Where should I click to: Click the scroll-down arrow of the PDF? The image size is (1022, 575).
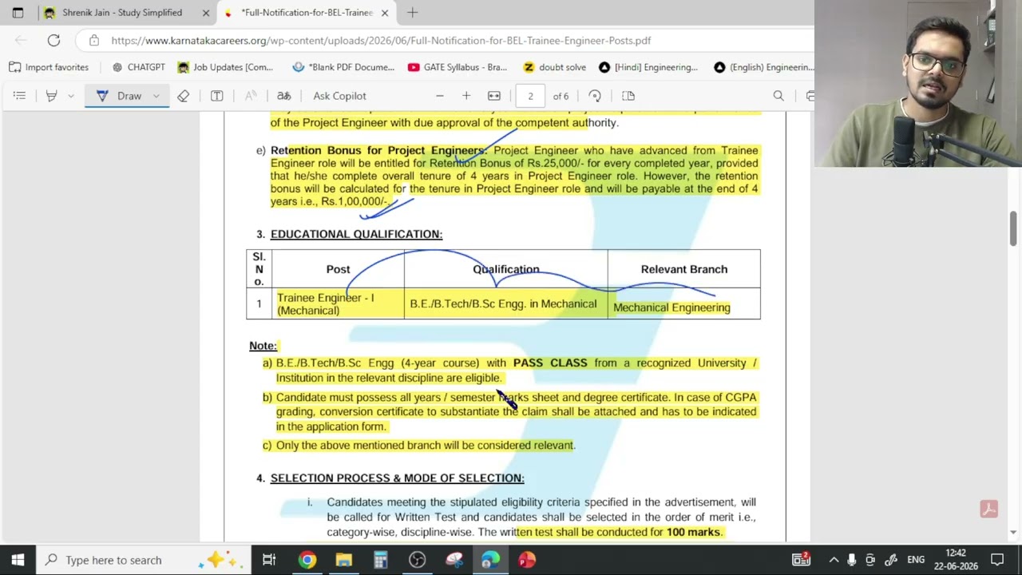(x=1013, y=533)
